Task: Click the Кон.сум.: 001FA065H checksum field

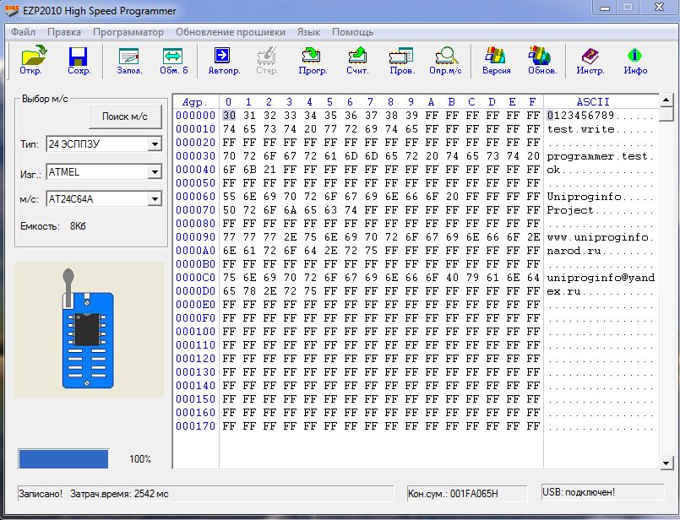Action: pos(466,494)
